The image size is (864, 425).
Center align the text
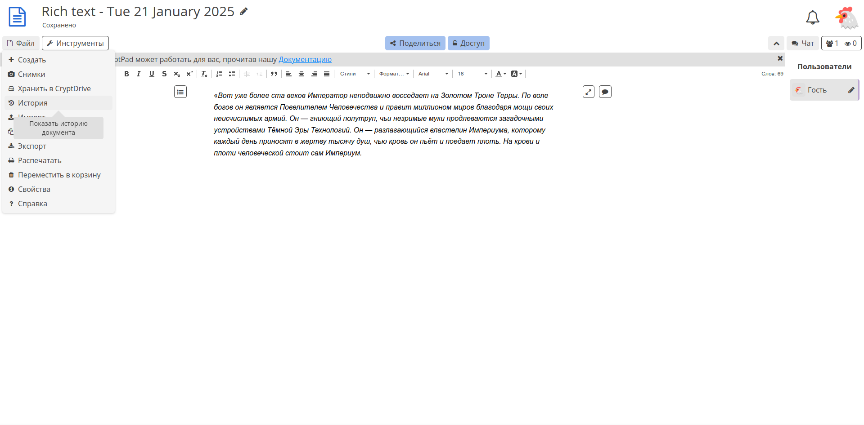tap(301, 74)
